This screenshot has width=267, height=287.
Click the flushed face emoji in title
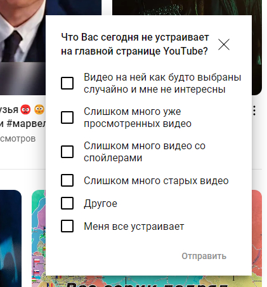(39, 110)
